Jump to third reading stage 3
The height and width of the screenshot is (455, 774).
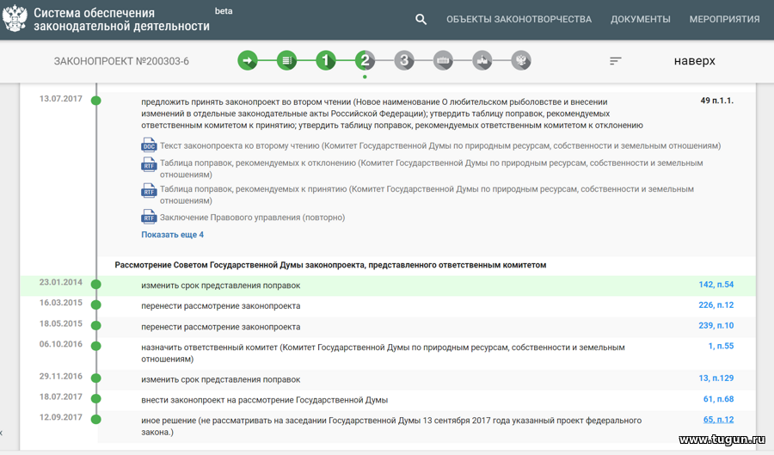[404, 61]
